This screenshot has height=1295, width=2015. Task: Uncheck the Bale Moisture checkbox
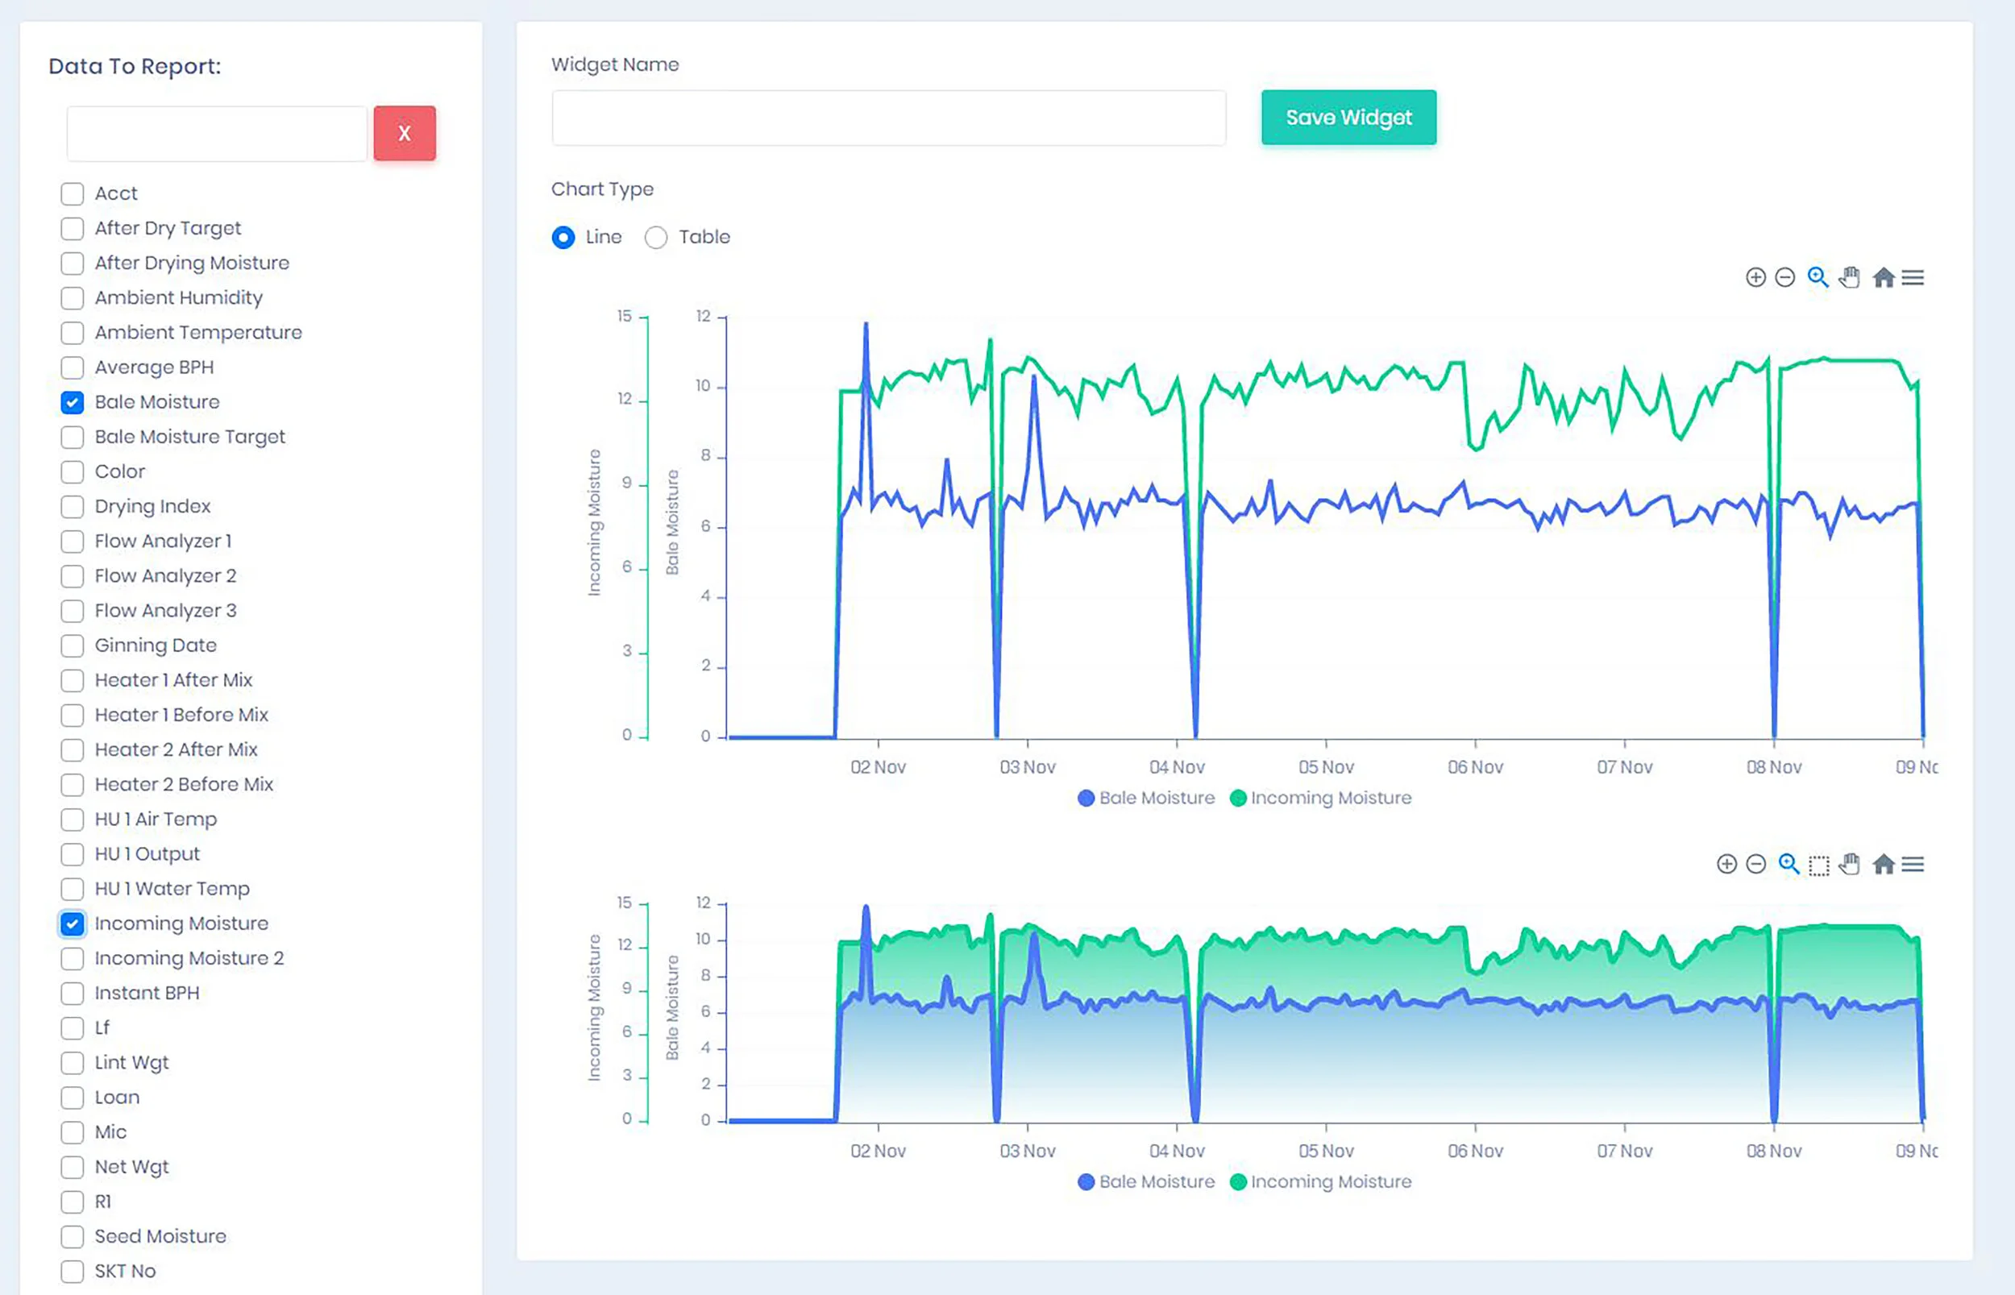coord(73,403)
